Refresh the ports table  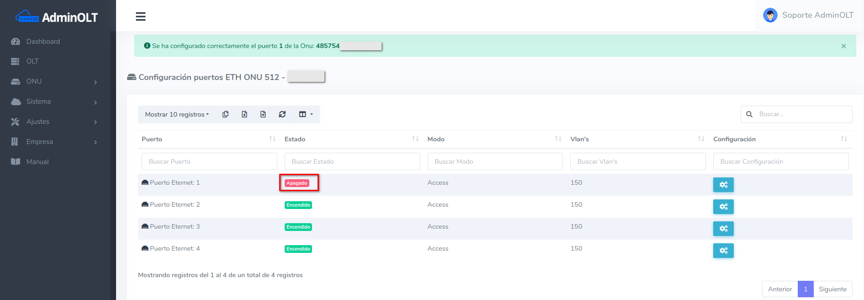click(x=282, y=114)
